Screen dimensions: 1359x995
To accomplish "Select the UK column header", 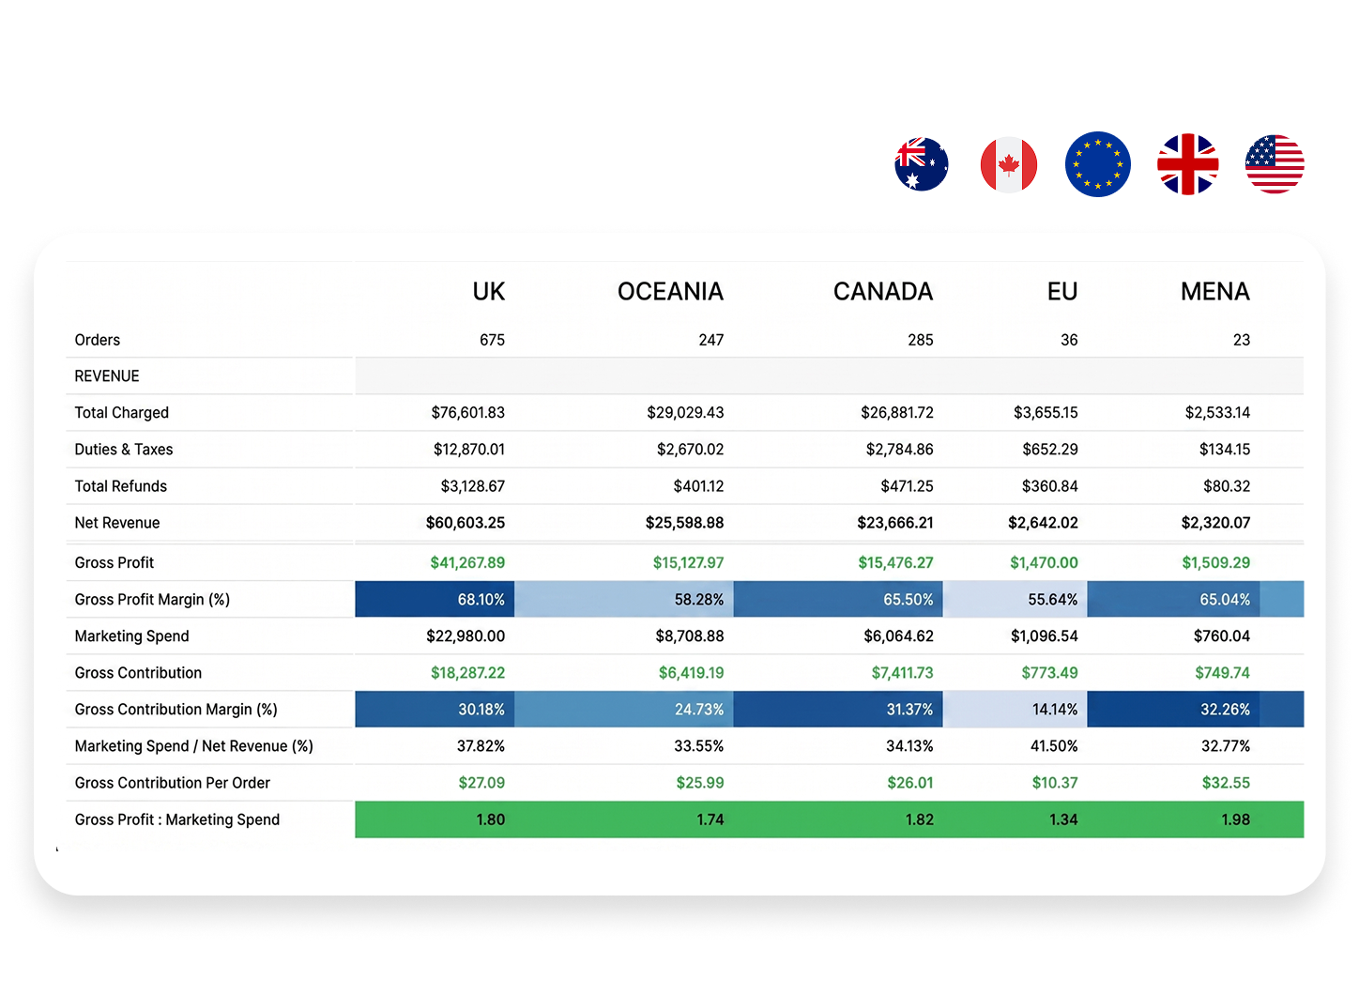I will [x=488, y=292].
